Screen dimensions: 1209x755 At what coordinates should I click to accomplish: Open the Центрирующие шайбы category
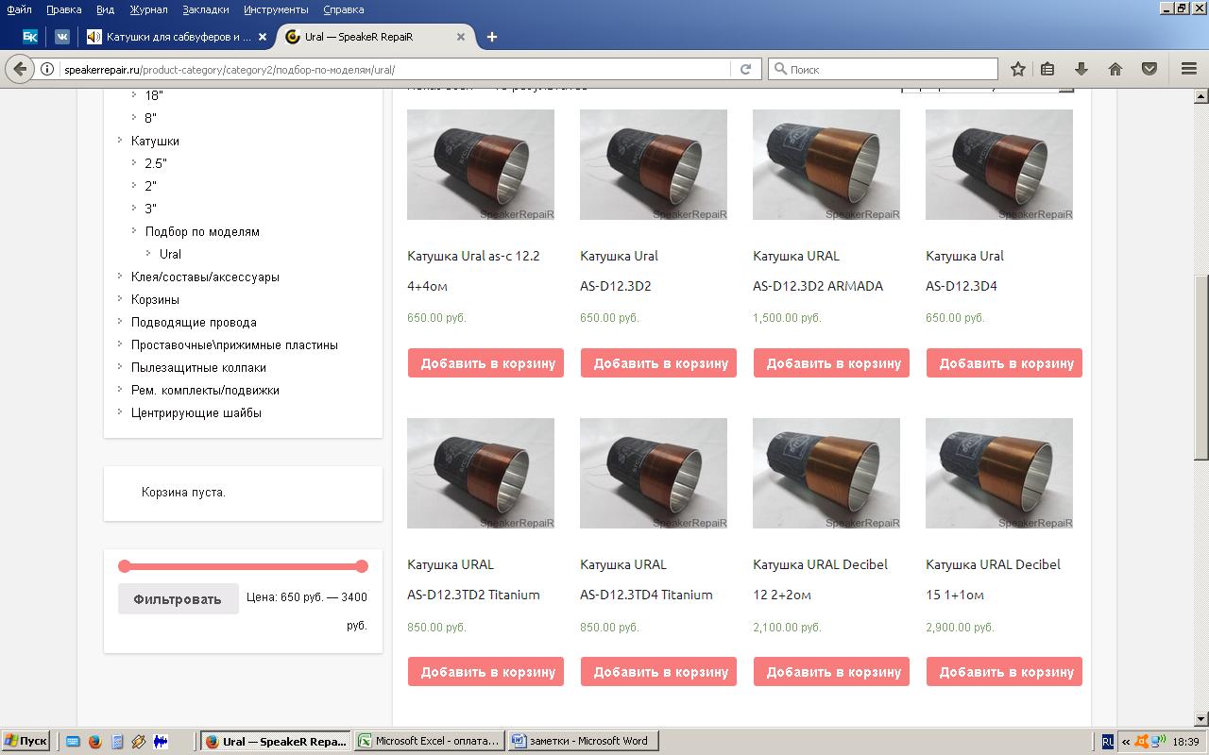(x=196, y=412)
